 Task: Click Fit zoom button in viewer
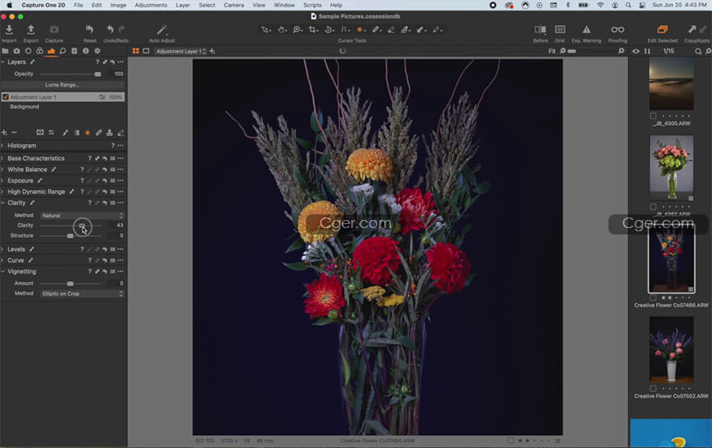pos(552,51)
